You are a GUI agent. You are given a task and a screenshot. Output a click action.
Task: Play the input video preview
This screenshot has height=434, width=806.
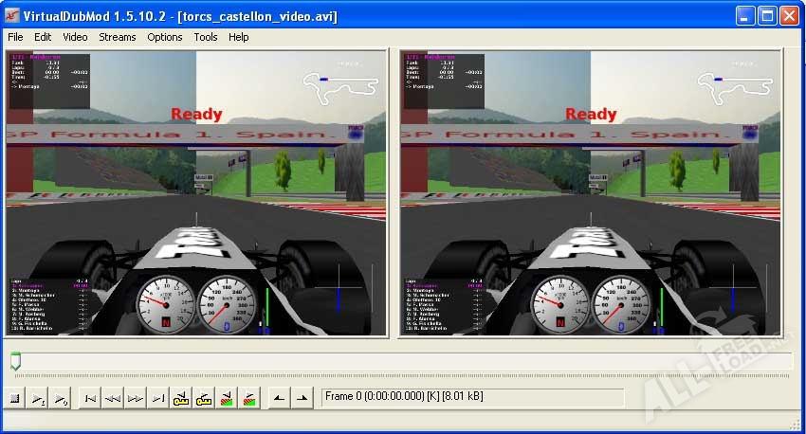38,398
